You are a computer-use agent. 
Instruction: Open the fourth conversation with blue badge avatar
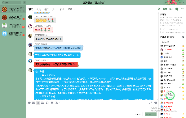13,34
